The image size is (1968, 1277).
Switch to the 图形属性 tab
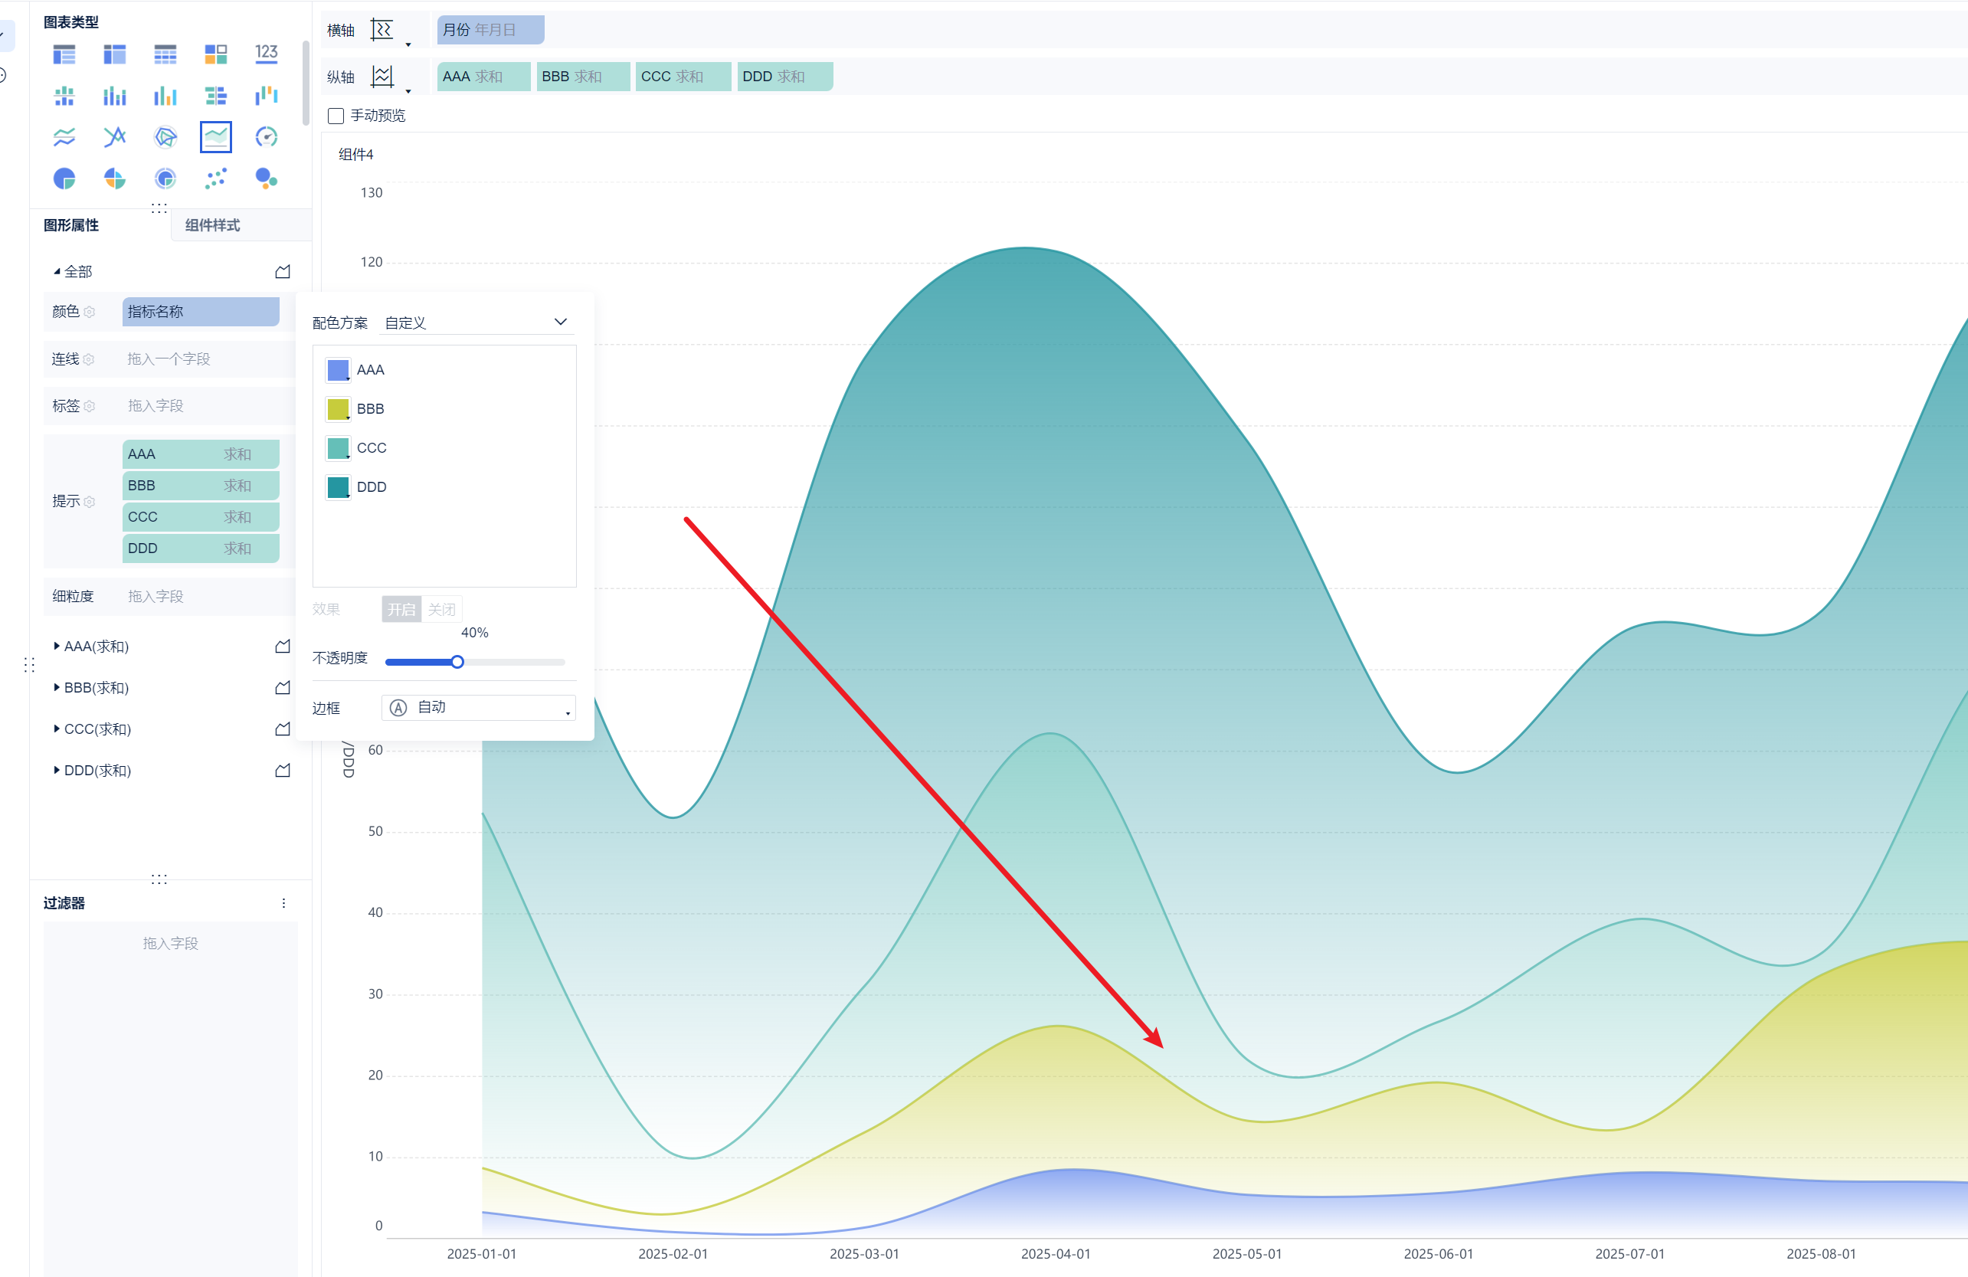tap(71, 225)
